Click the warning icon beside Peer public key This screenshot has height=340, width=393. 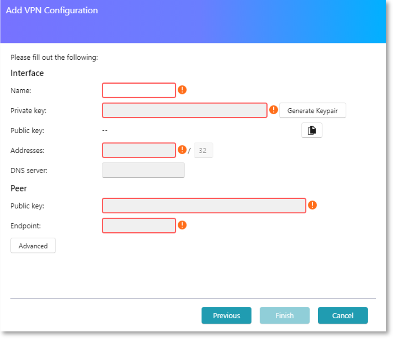click(312, 205)
